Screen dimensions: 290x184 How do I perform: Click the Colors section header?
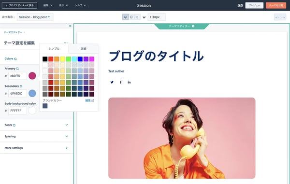pyautogui.click(x=9, y=58)
